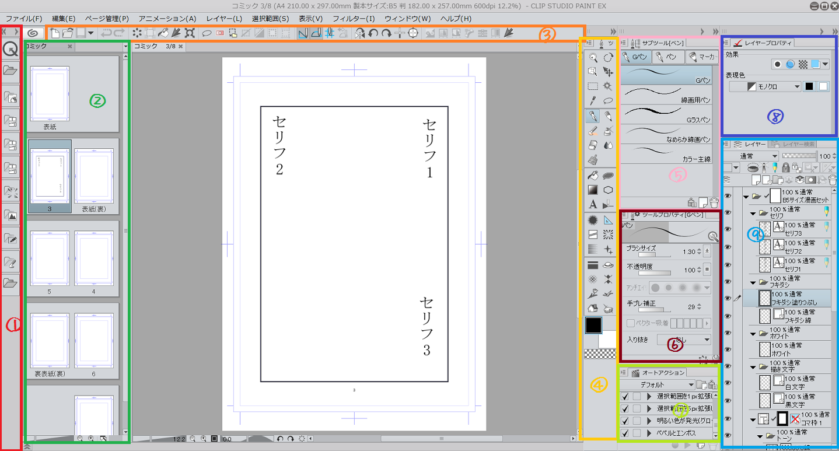Select the Zoom (magnifier) tool in toolbox
Screen dimensions: 839x451
[593, 57]
